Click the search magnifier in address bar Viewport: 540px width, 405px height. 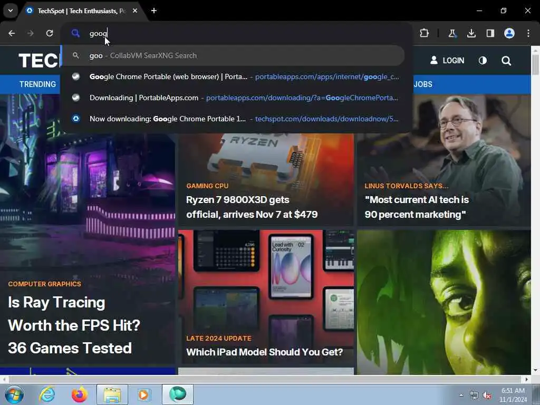pos(75,33)
